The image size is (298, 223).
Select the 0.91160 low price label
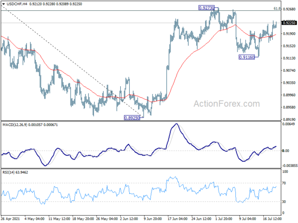(247, 57)
